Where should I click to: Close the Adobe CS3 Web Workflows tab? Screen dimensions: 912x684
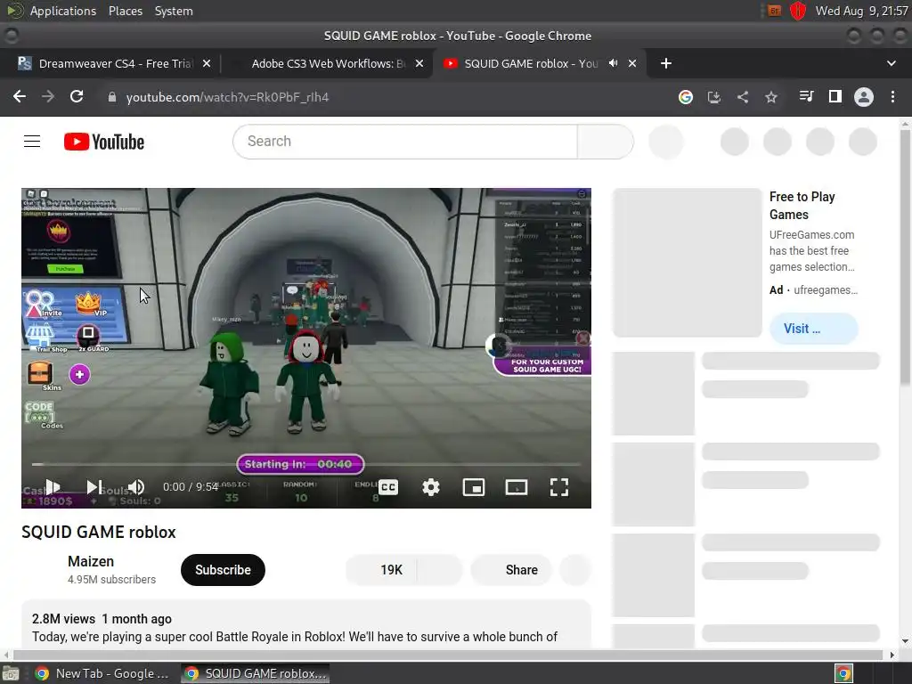(419, 63)
